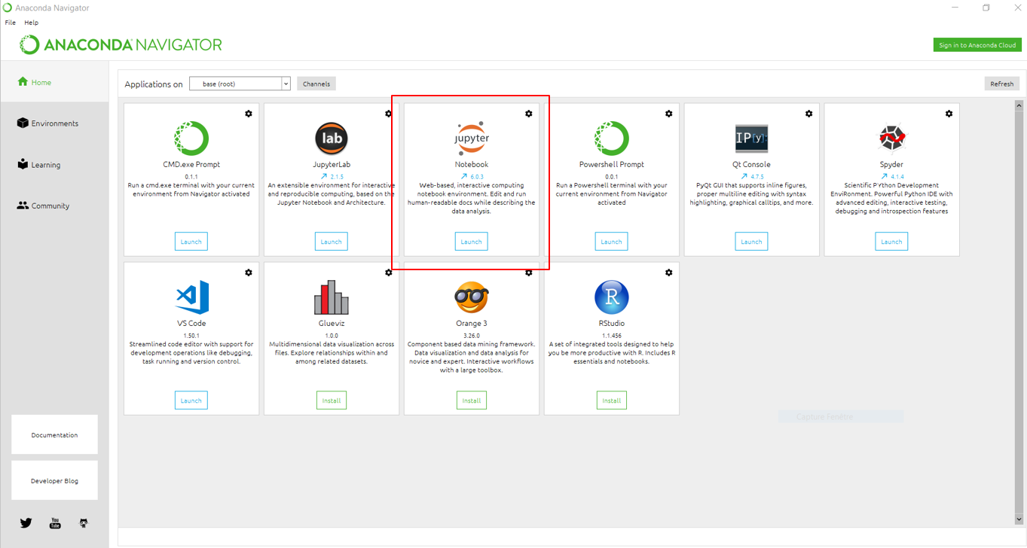
Task: Click the Refresh button
Action: (1002, 84)
